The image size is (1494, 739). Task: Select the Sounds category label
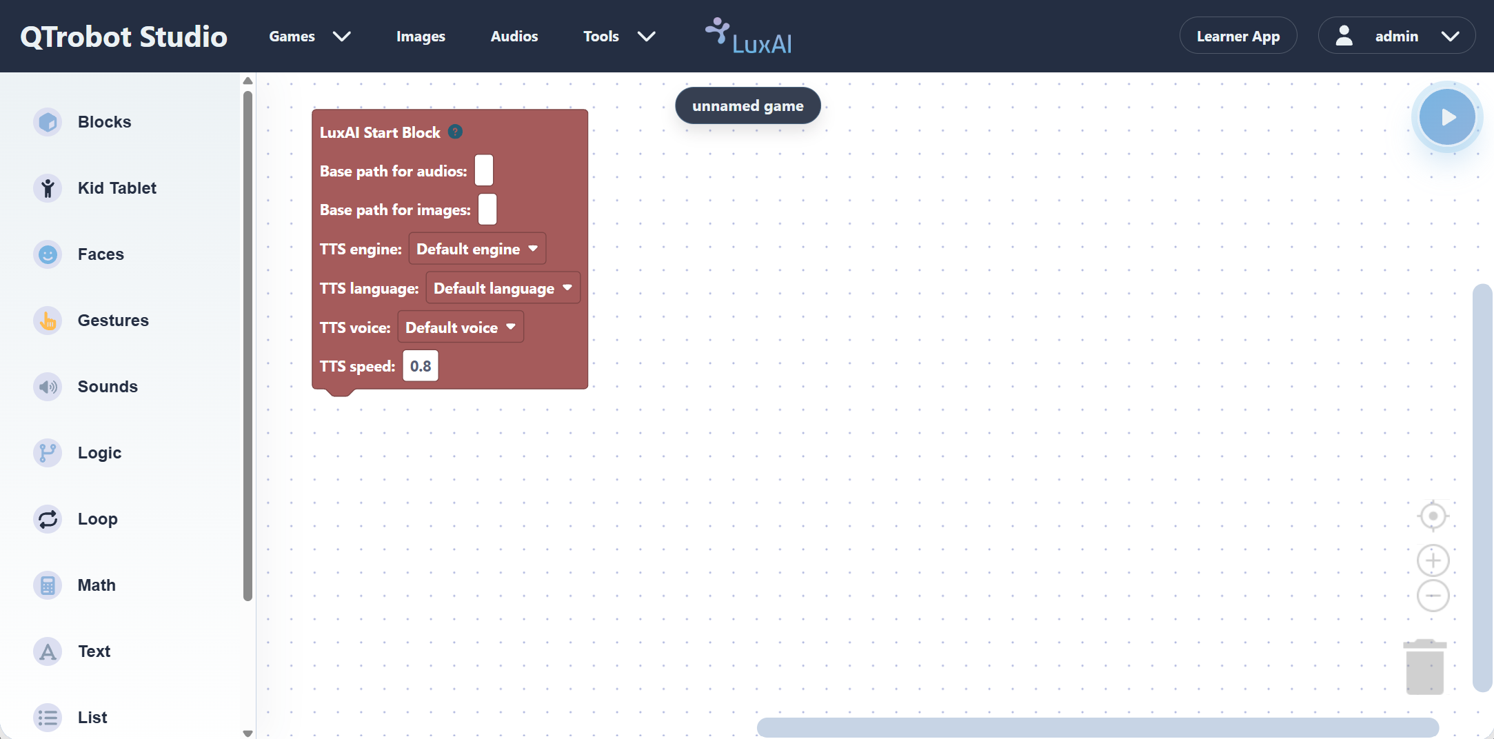click(108, 387)
